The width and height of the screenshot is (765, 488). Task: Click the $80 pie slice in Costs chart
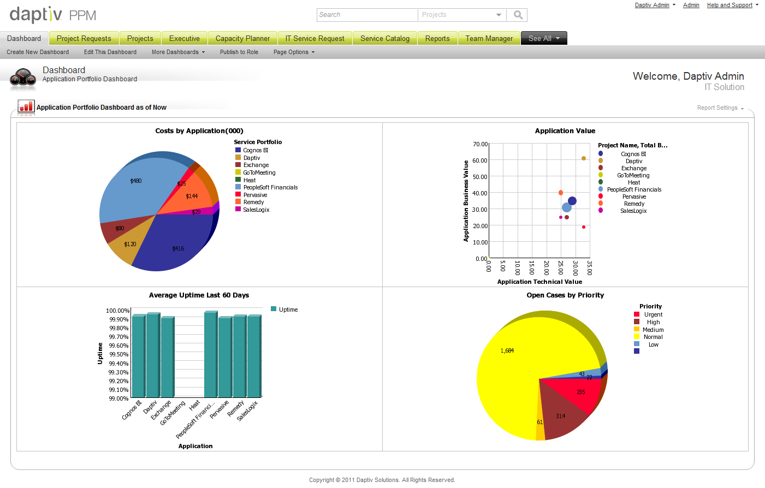pyautogui.click(x=119, y=229)
